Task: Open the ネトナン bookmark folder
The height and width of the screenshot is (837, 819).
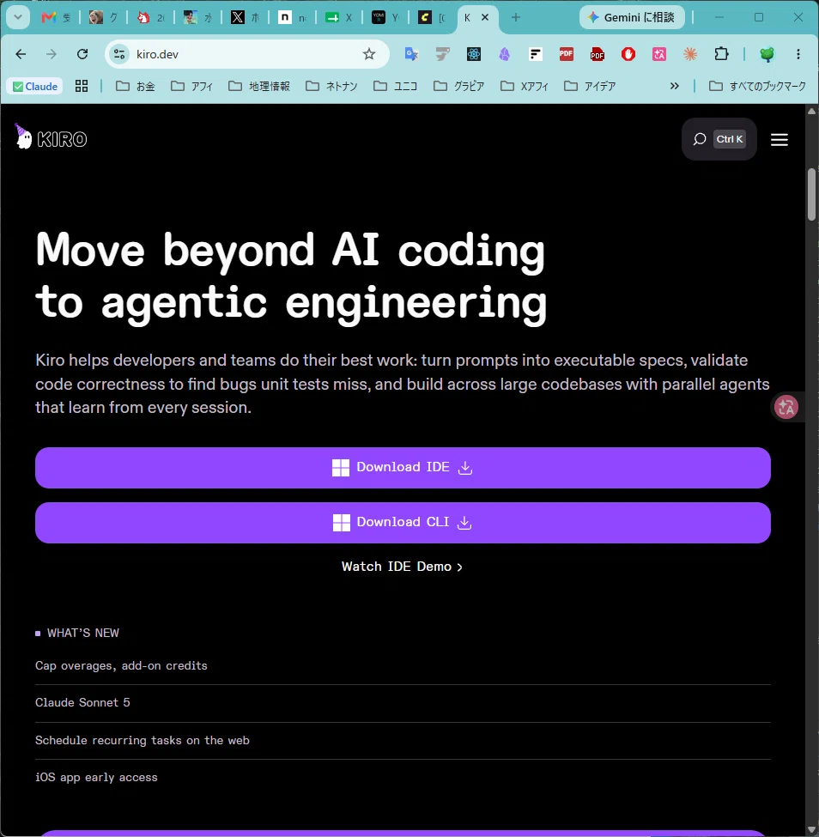Action: 331,86
